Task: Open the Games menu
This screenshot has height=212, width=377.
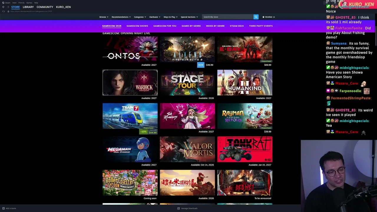Action: [29, 3]
